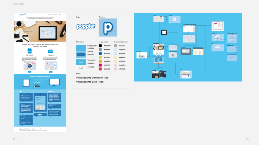Viewport: 259px width, 145px height.
Task: Select the blue #006eb5 in-app swatch
Action: point(100,53)
